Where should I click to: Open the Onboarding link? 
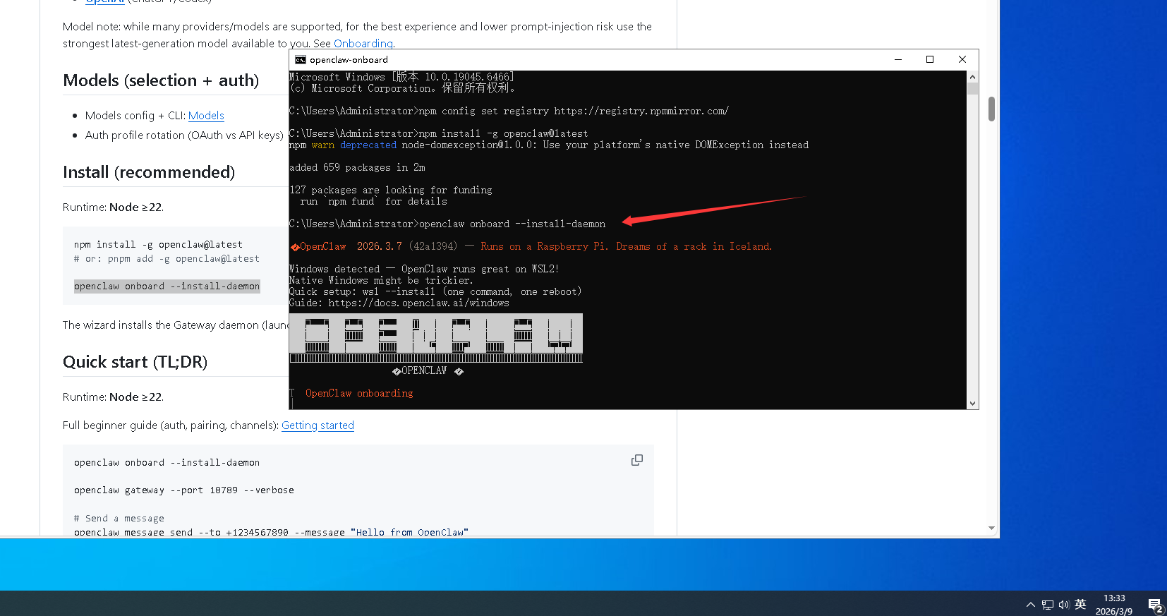pyautogui.click(x=363, y=44)
